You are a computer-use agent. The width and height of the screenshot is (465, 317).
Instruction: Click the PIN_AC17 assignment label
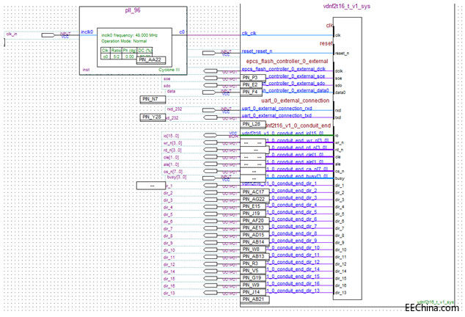click(x=255, y=192)
